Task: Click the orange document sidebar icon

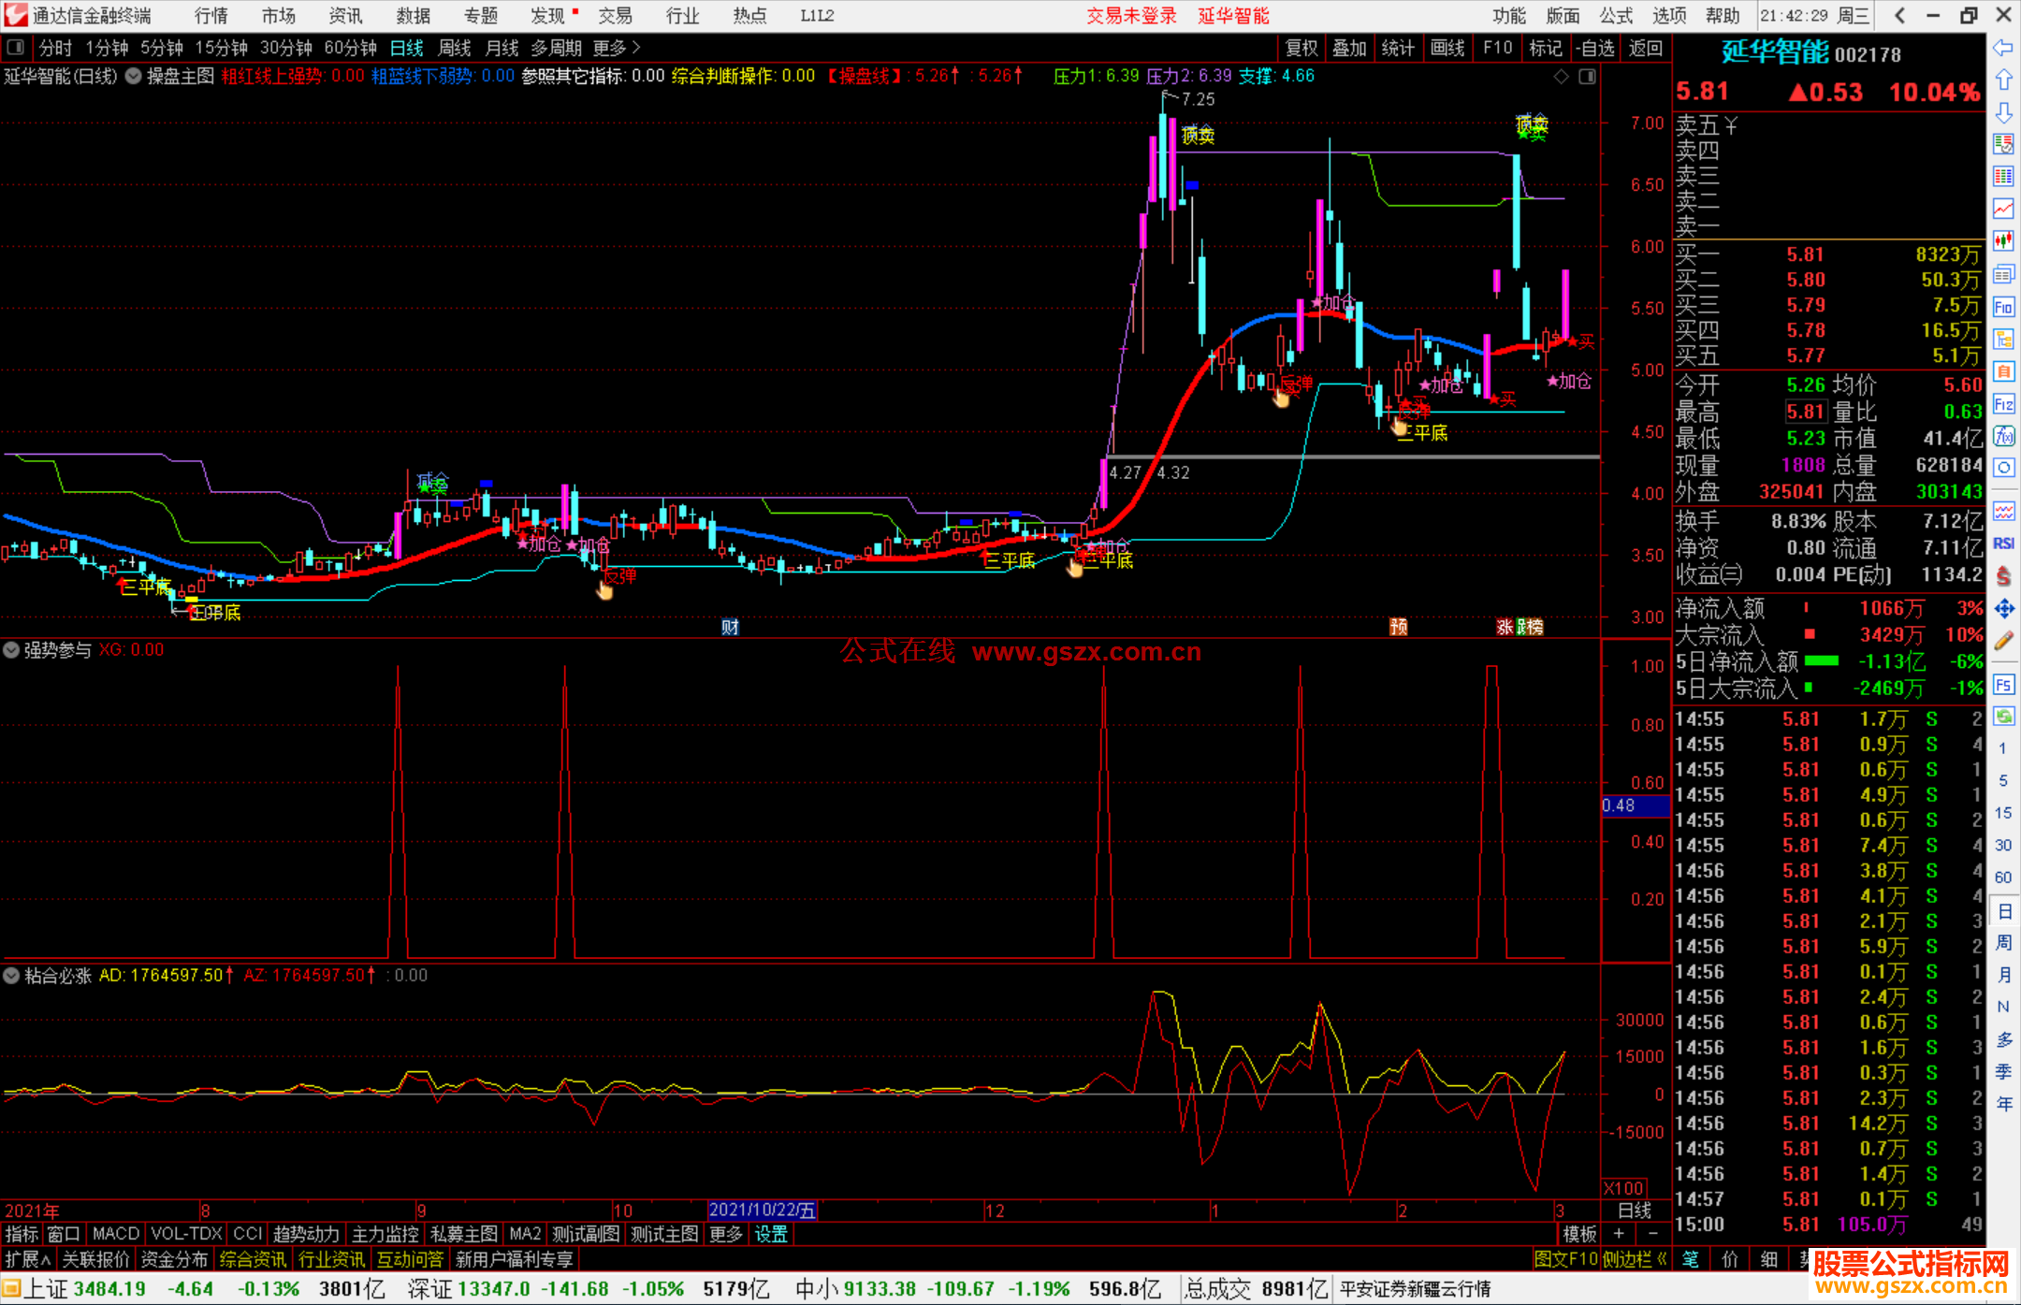Action: (2003, 371)
